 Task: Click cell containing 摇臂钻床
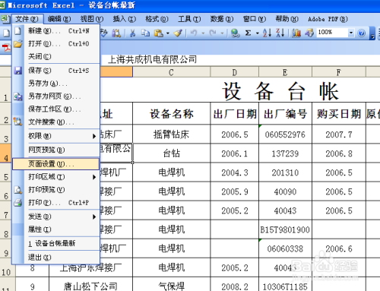point(171,134)
